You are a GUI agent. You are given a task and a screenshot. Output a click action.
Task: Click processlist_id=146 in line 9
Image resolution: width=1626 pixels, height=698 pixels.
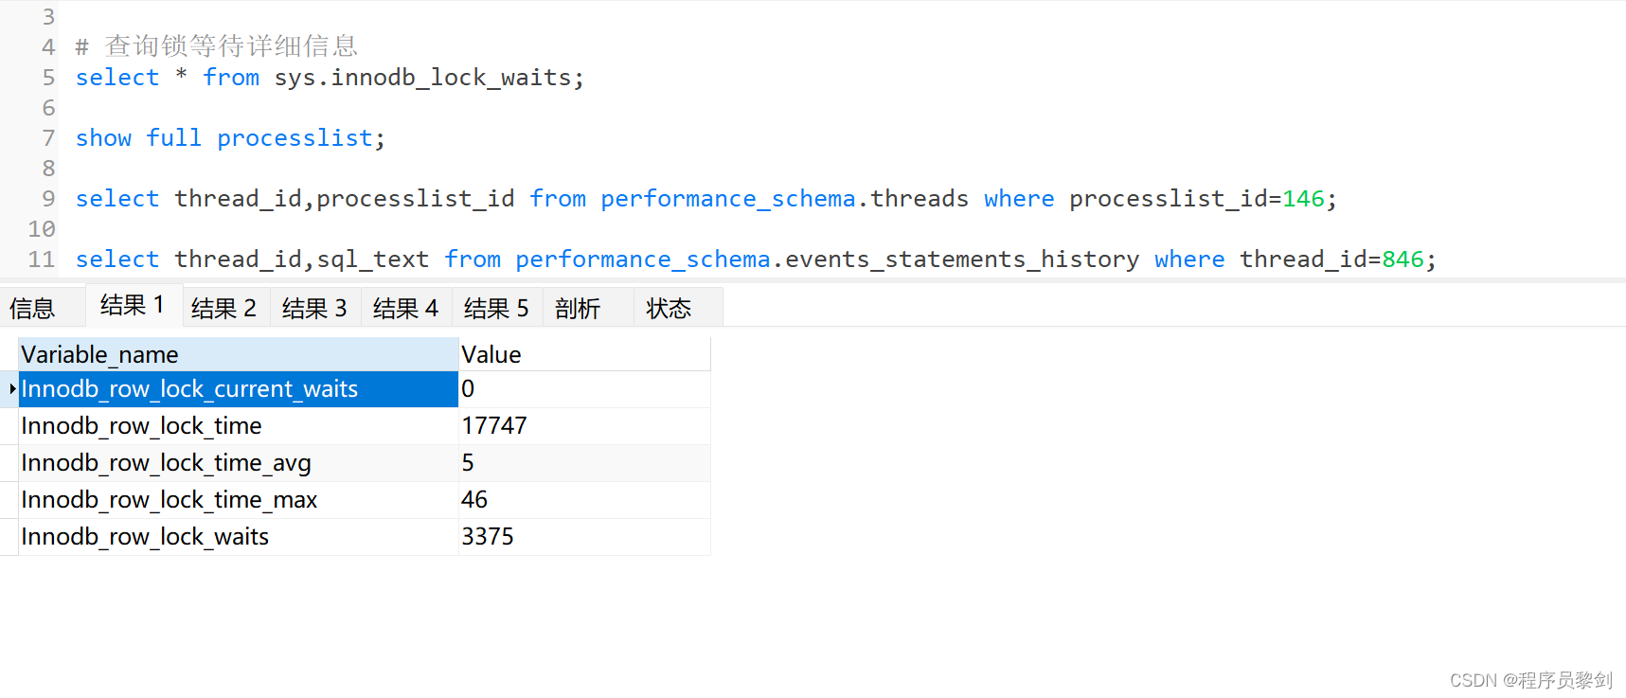click(1197, 199)
